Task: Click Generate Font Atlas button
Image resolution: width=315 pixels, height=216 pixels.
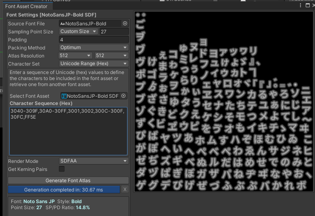Action: coord(68,180)
